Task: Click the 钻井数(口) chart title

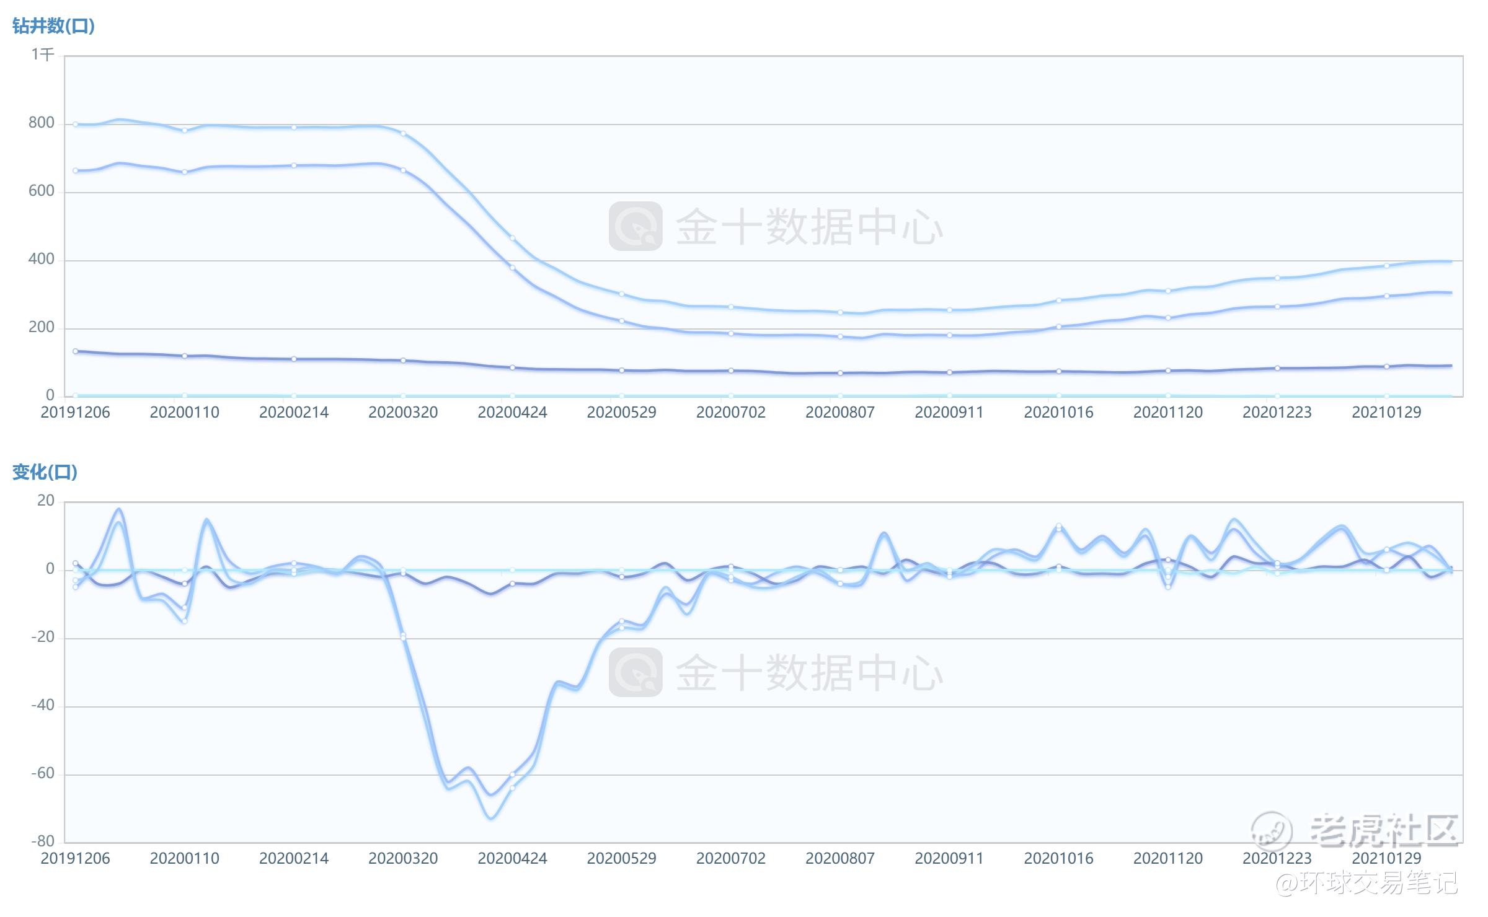Action: pos(53,26)
